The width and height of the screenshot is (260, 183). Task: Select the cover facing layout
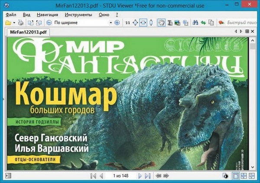(252, 176)
